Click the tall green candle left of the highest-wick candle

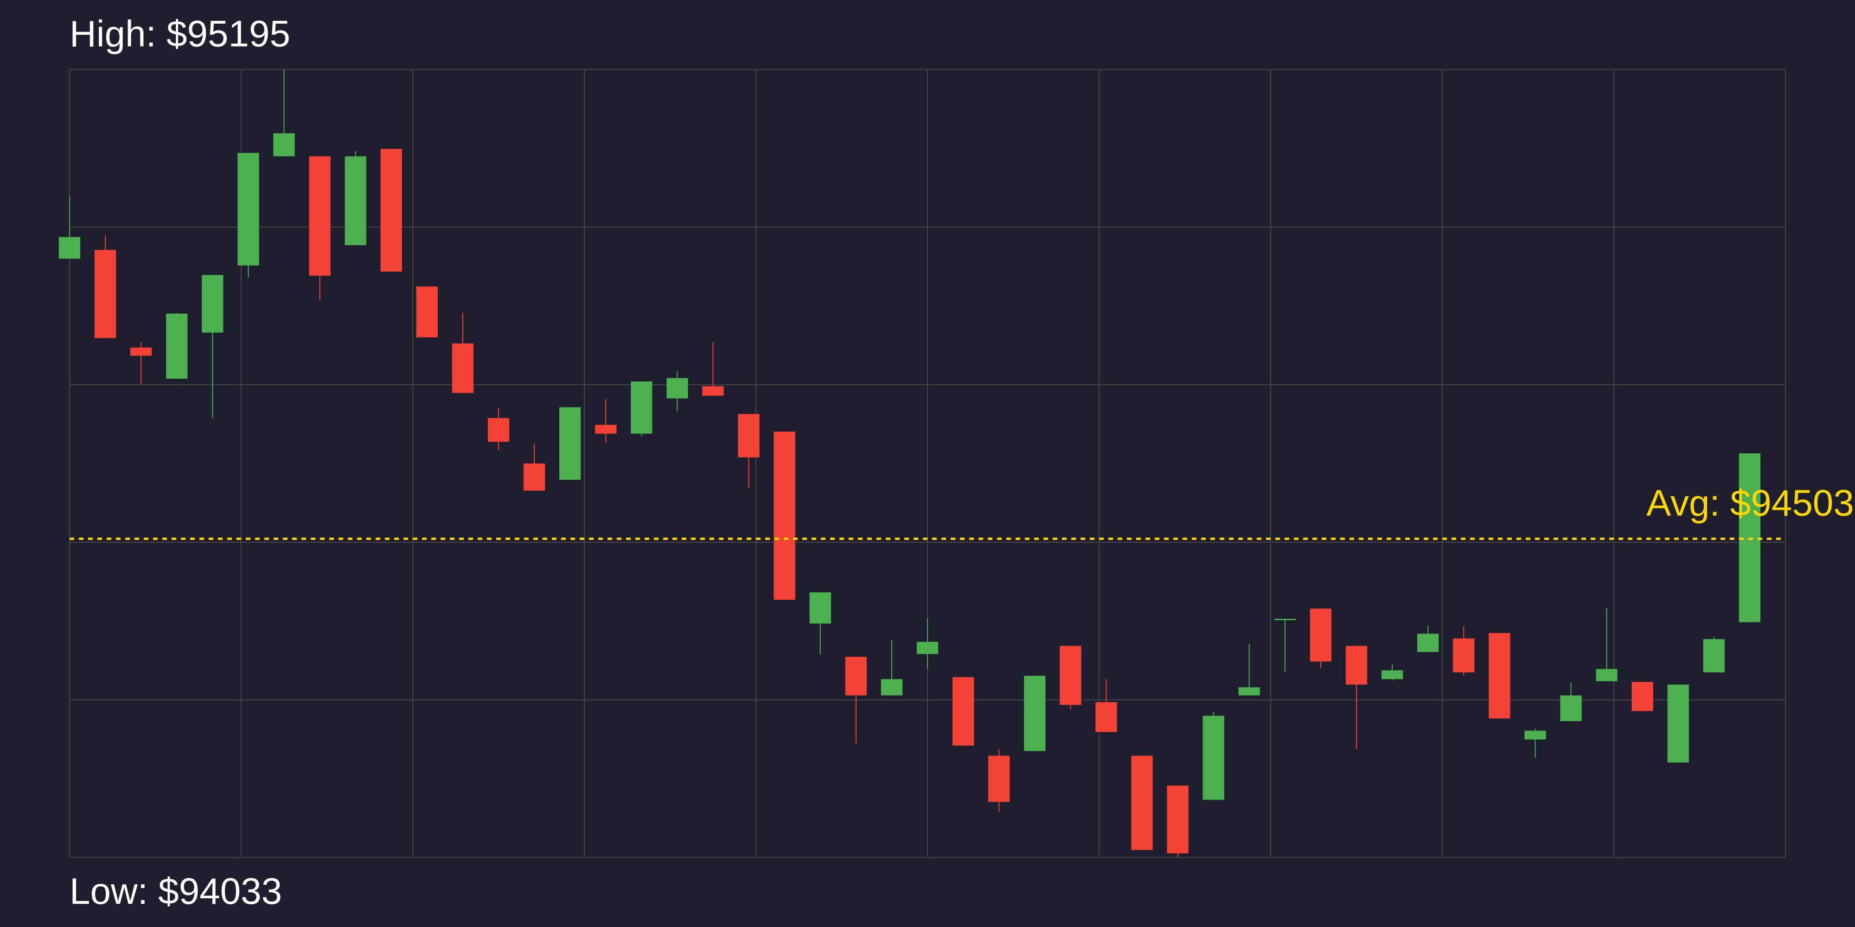[249, 209]
